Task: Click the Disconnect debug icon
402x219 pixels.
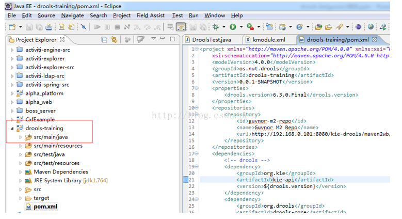Action: pyautogui.click(x=127, y=27)
